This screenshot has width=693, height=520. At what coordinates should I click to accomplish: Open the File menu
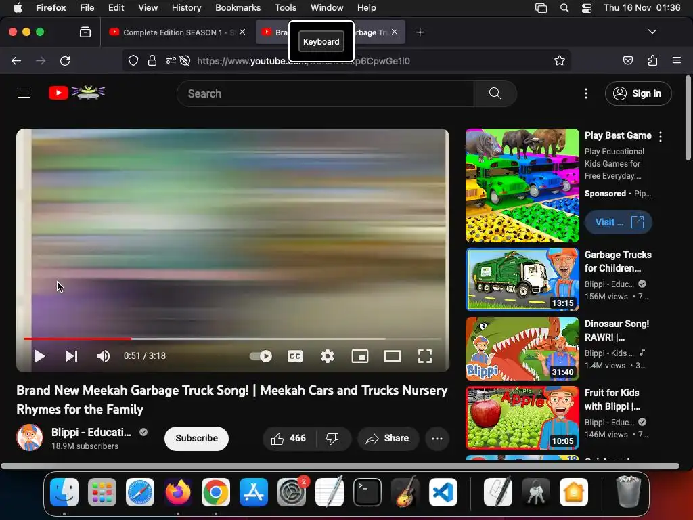pos(87,8)
